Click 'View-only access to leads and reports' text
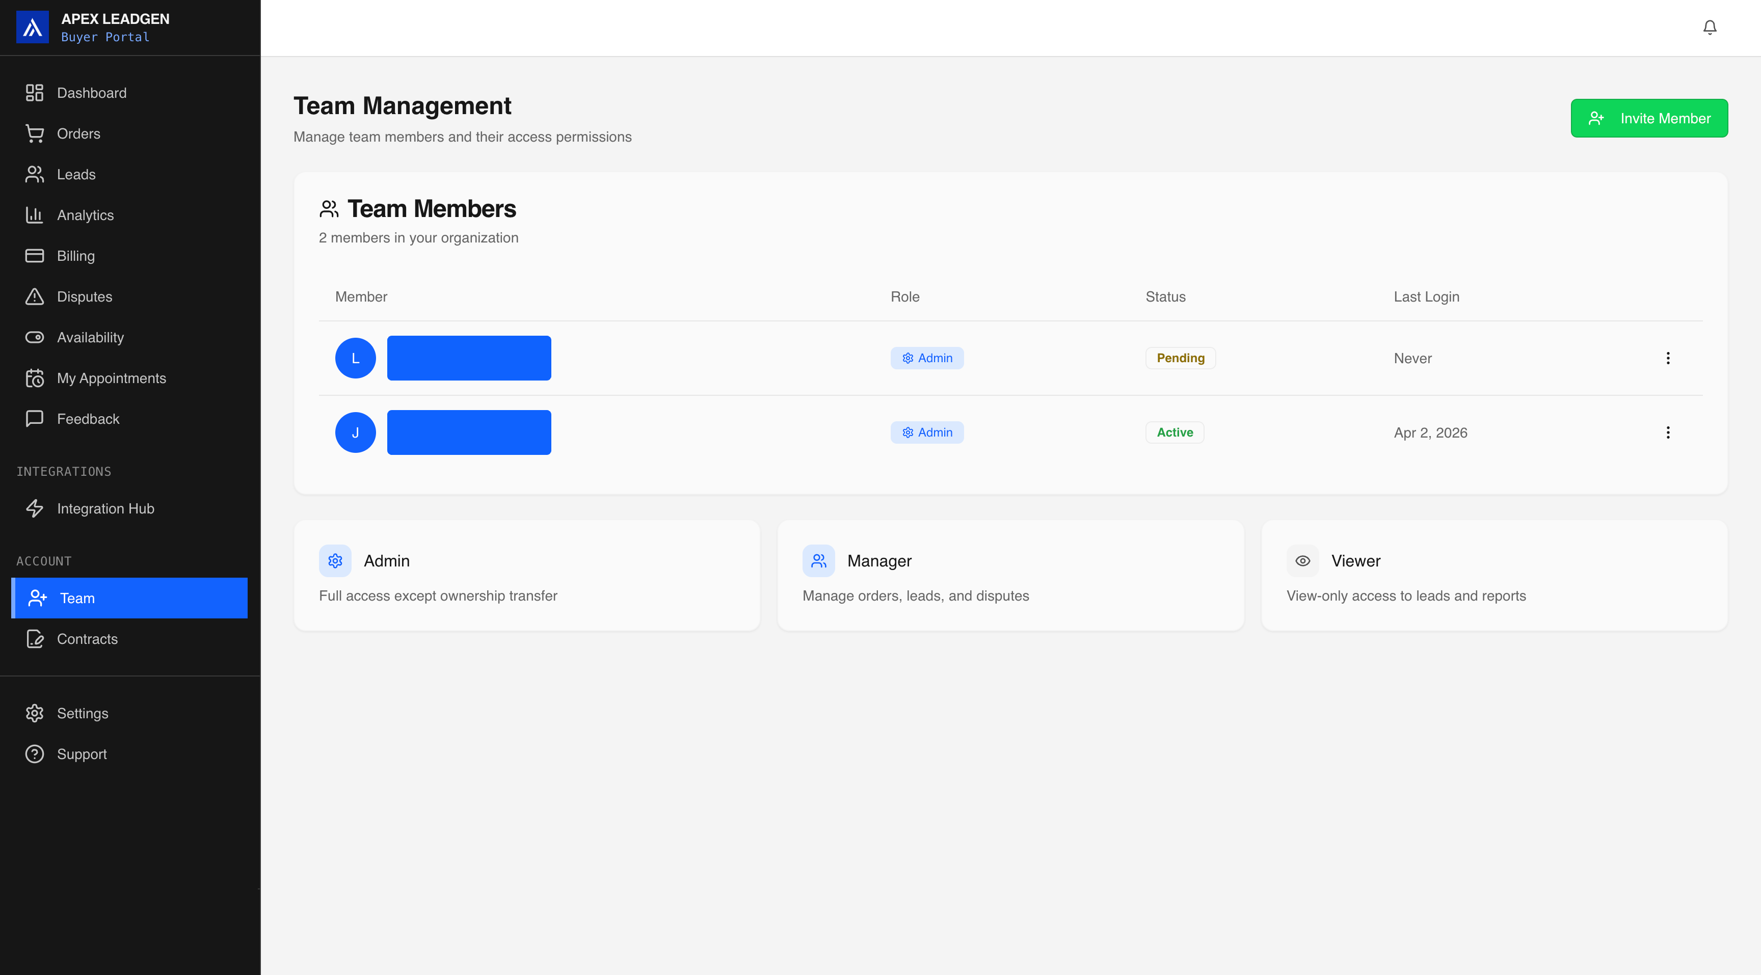Viewport: 1761px width, 975px height. 1406,596
